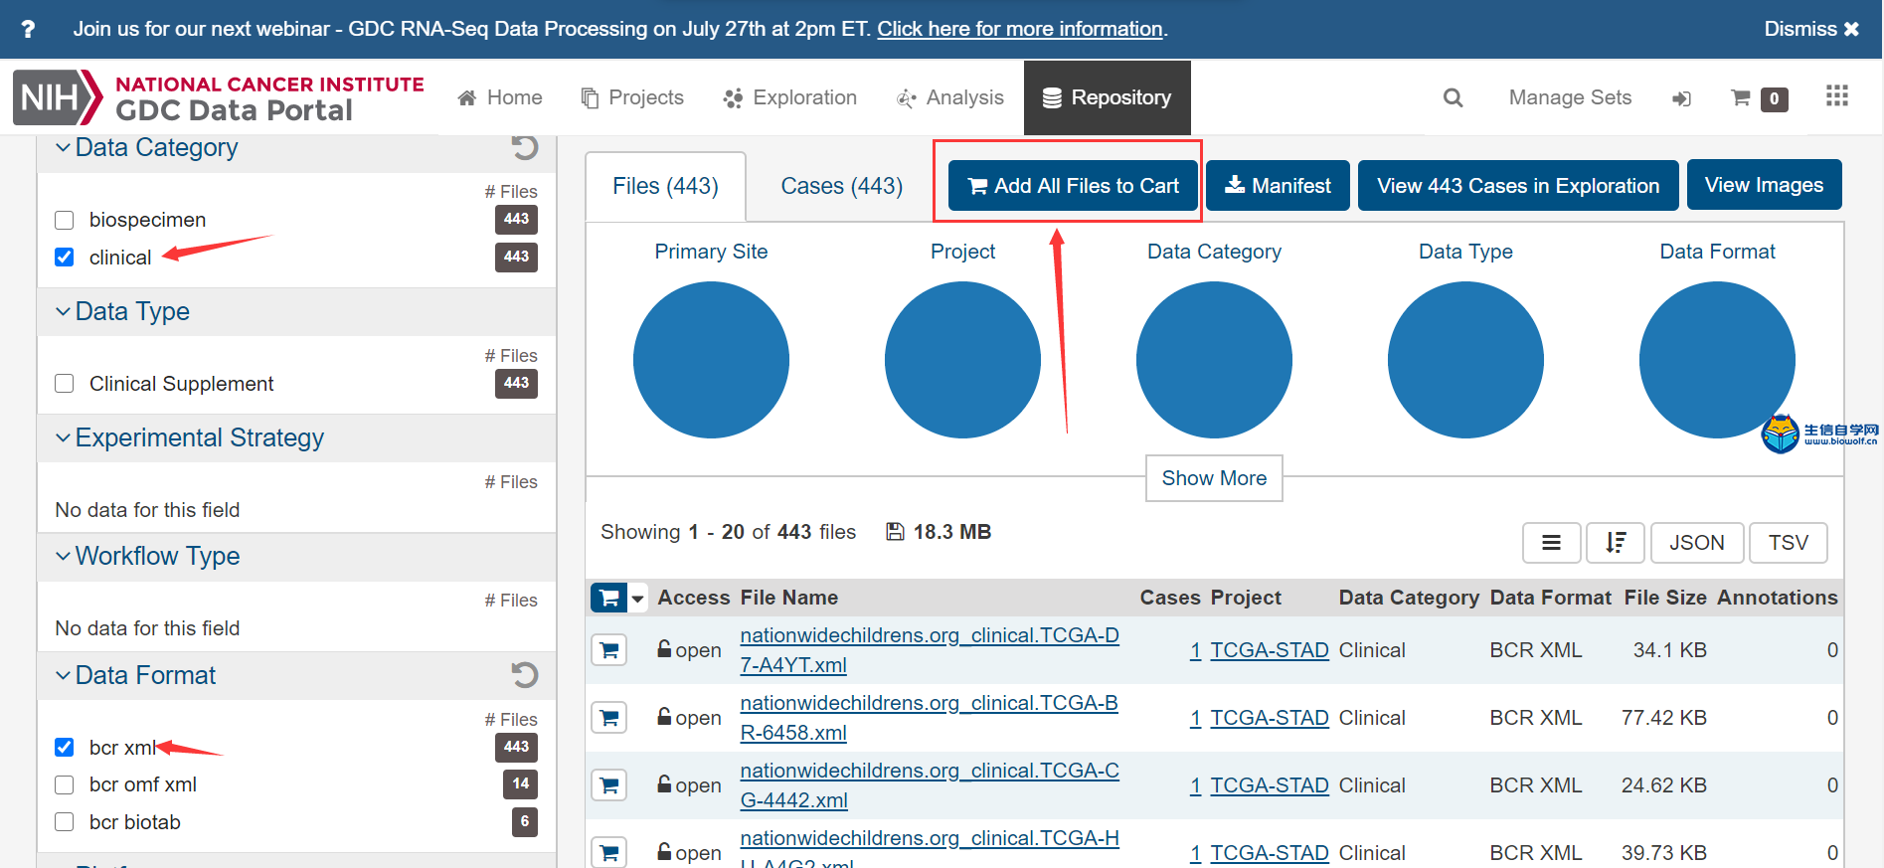Click View 443 Cases in Exploration
Screen dimensions: 1884x868
[1518, 186]
